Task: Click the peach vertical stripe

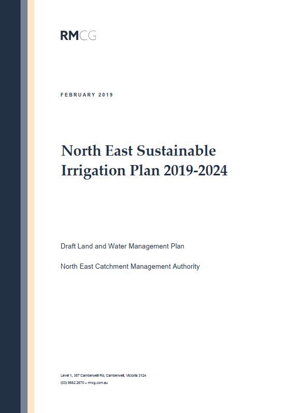Action: [x=31, y=206]
